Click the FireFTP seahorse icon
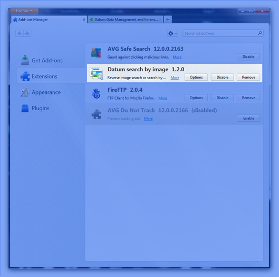Screen dimensions: 279x277 pyautogui.click(x=97, y=93)
